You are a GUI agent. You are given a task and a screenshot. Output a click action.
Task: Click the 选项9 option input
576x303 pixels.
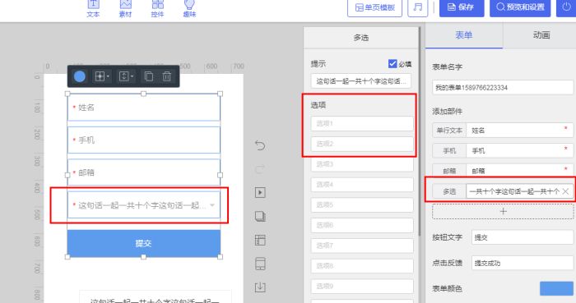click(362, 286)
